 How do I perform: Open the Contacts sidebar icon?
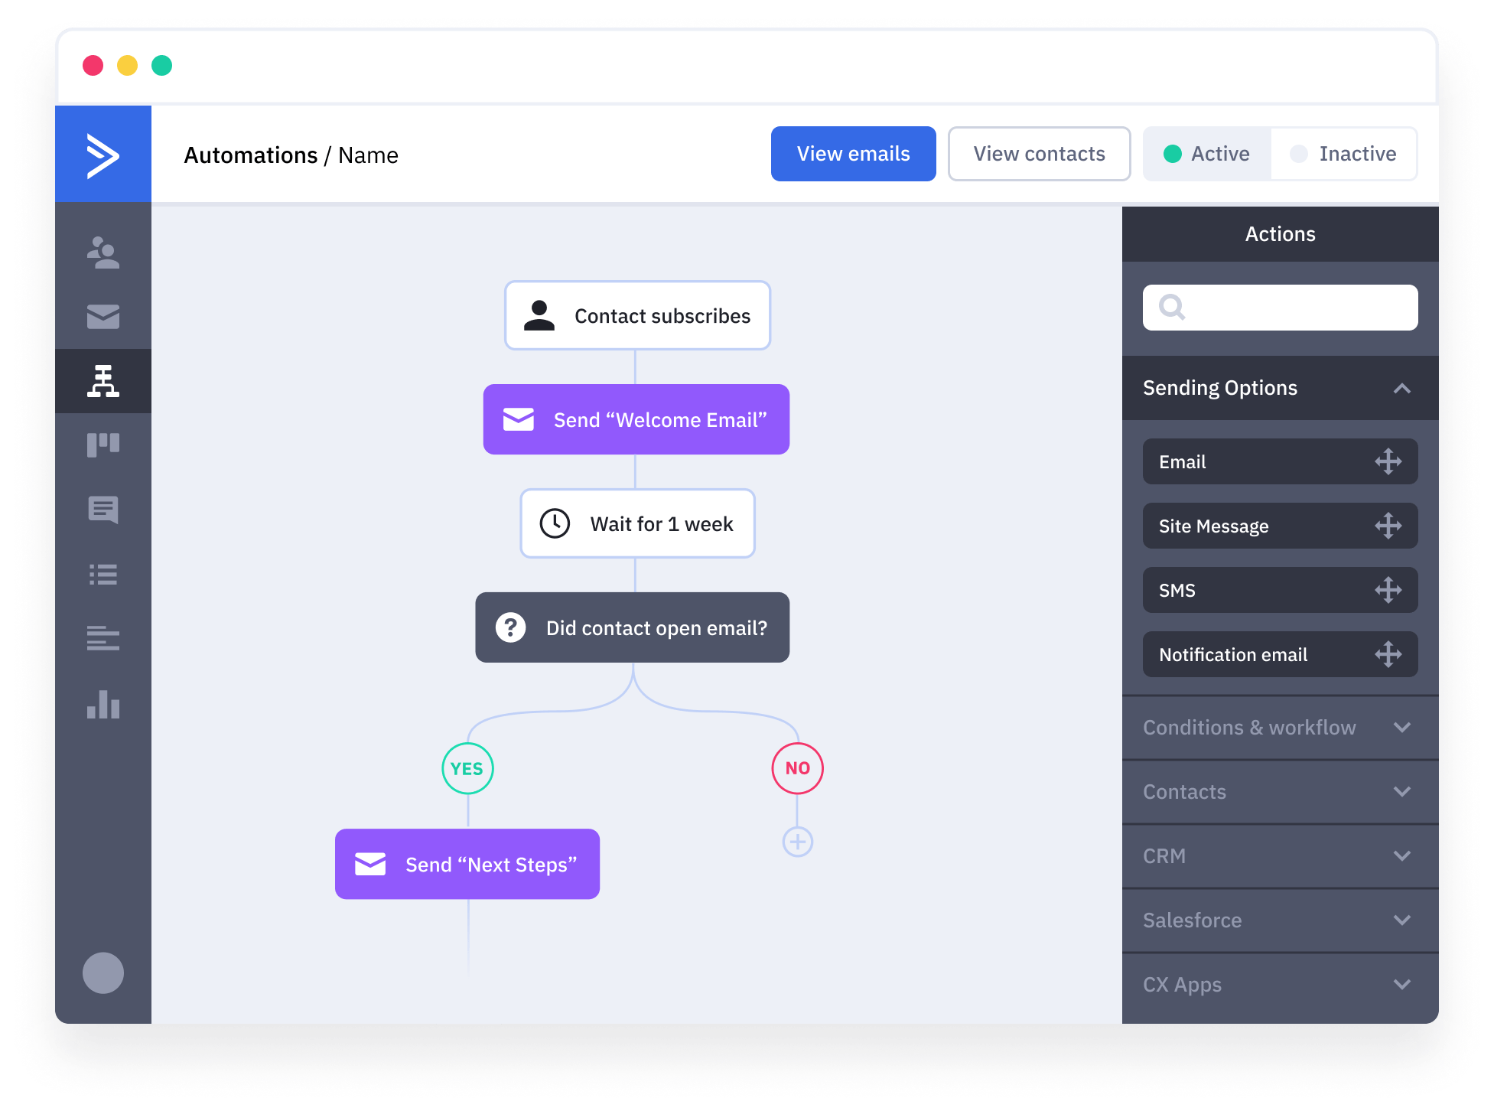pyautogui.click(x=103, y=252)
